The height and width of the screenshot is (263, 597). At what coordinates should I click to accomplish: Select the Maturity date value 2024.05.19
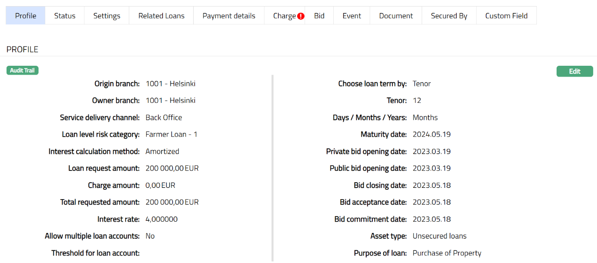tap(432, 134)
